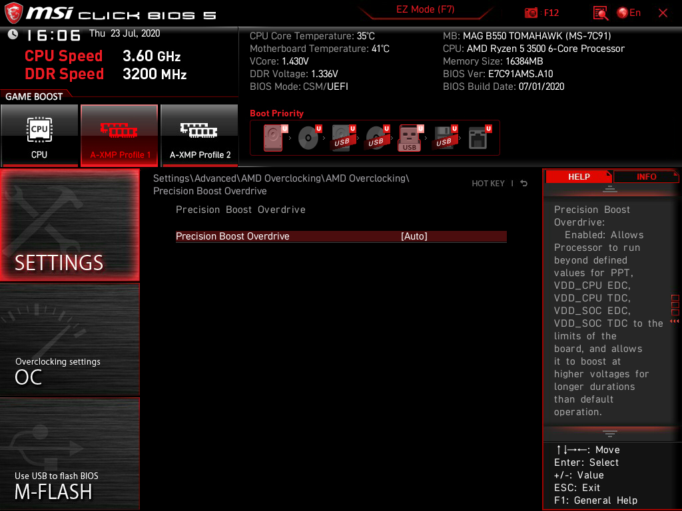The image size is (682, 511).
Task: Open the Precision Boost Overdrive [Auto] dropdown
Action: [x=414, y=236]
